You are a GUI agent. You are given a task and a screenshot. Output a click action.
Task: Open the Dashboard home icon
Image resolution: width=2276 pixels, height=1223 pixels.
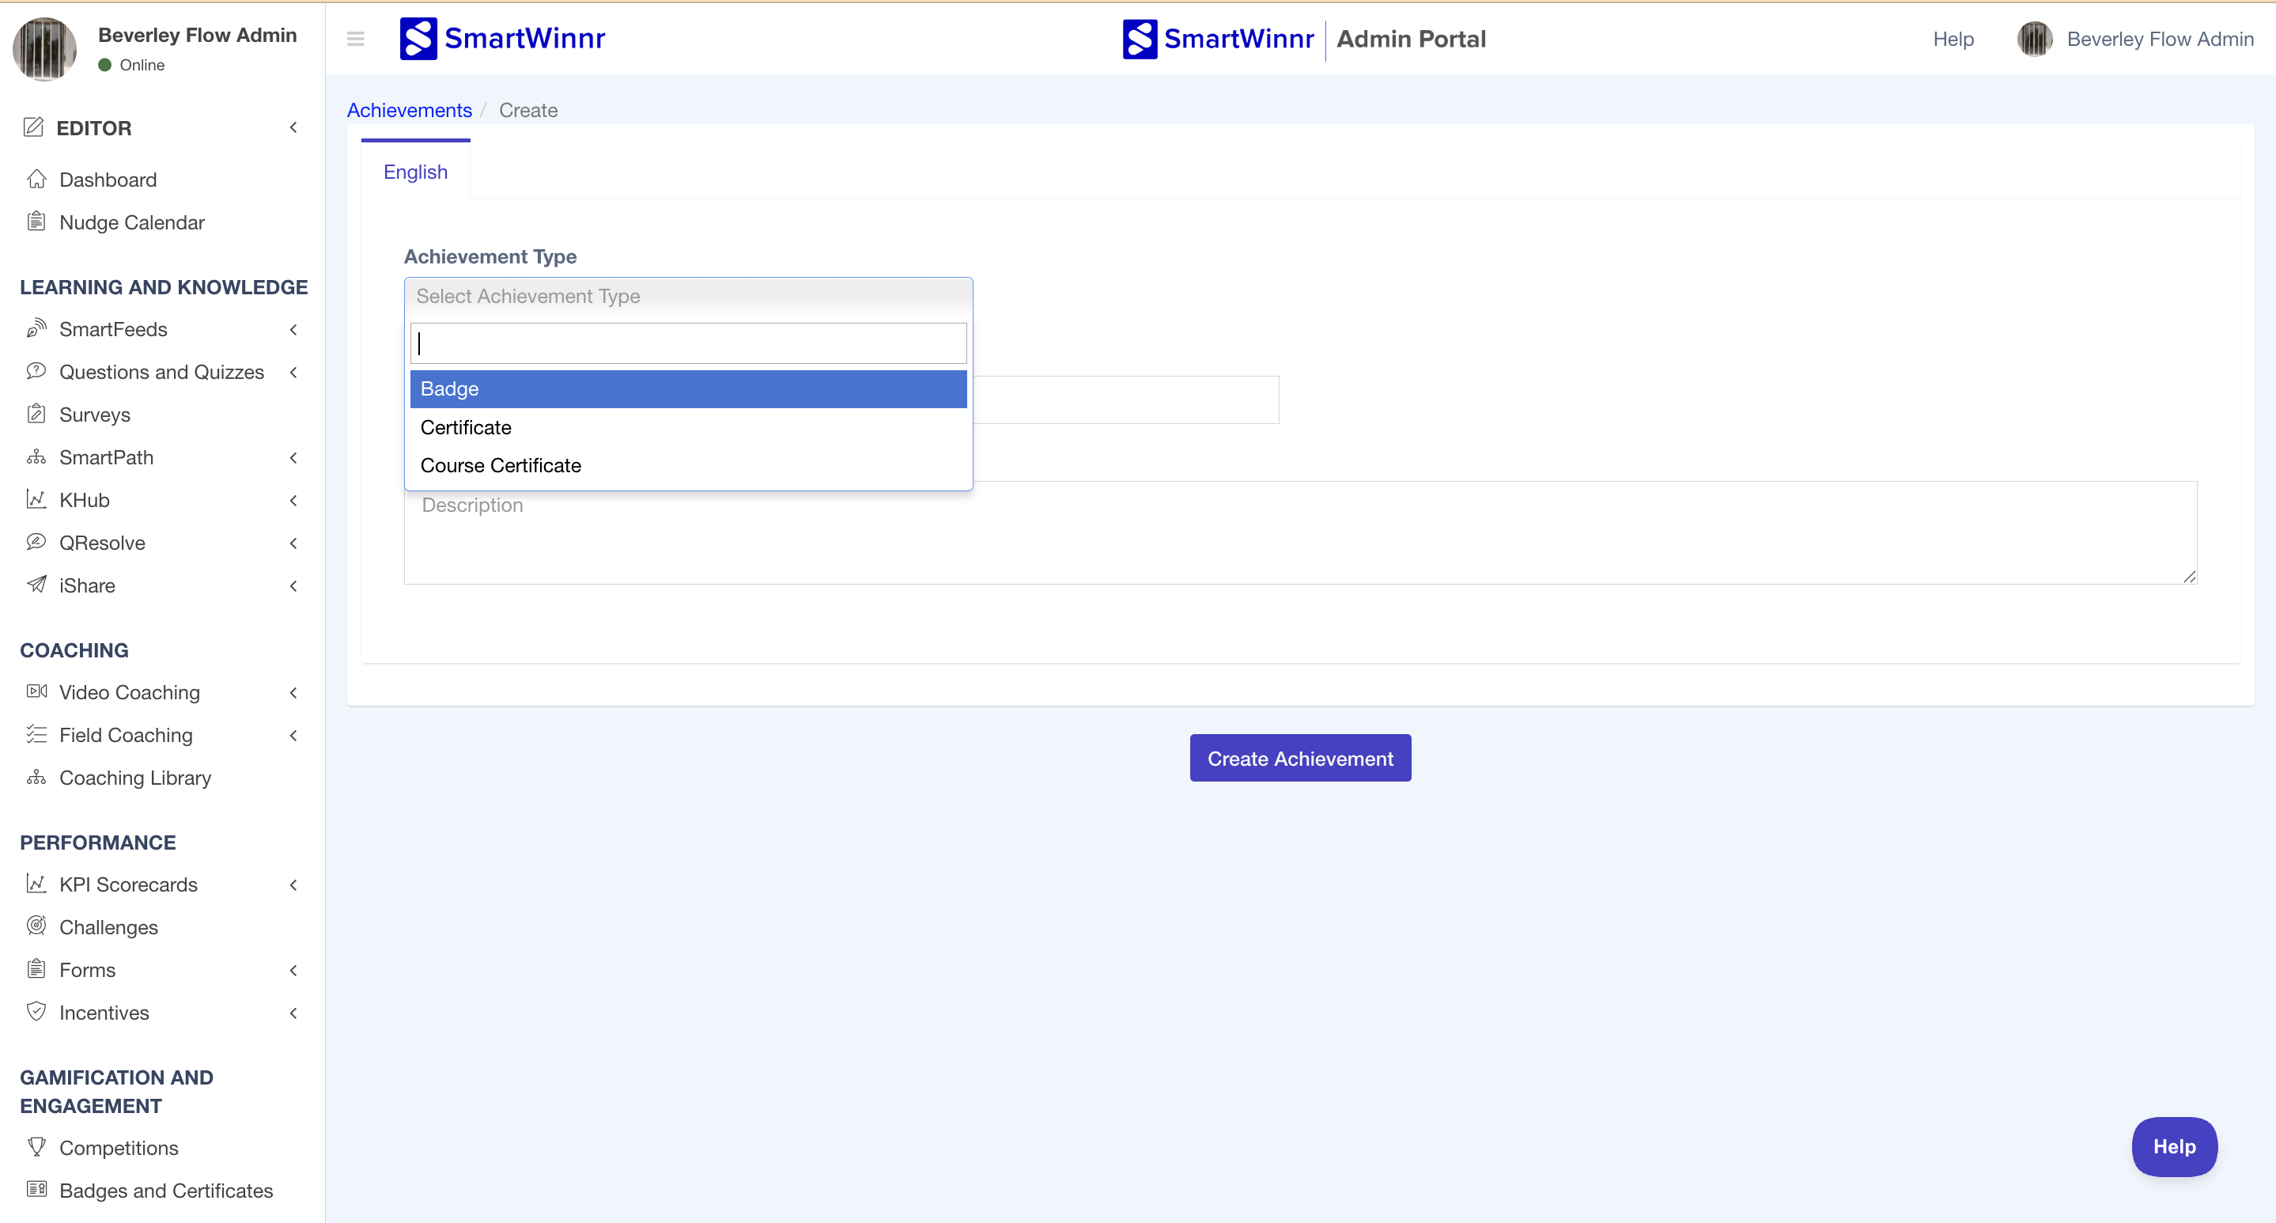(x=36, y=180)
